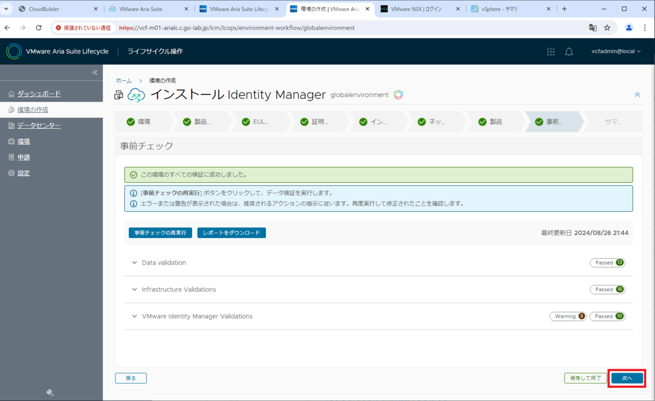The image size is (655, 401).
Task: Download report via レポートをダウンロード button
Action: 231,232
